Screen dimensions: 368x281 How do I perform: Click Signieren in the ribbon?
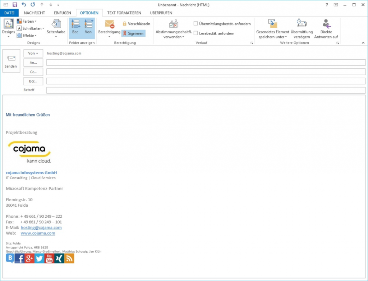point(133,33)
